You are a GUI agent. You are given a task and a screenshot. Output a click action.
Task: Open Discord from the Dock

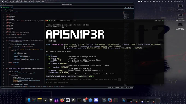(96, 100)
